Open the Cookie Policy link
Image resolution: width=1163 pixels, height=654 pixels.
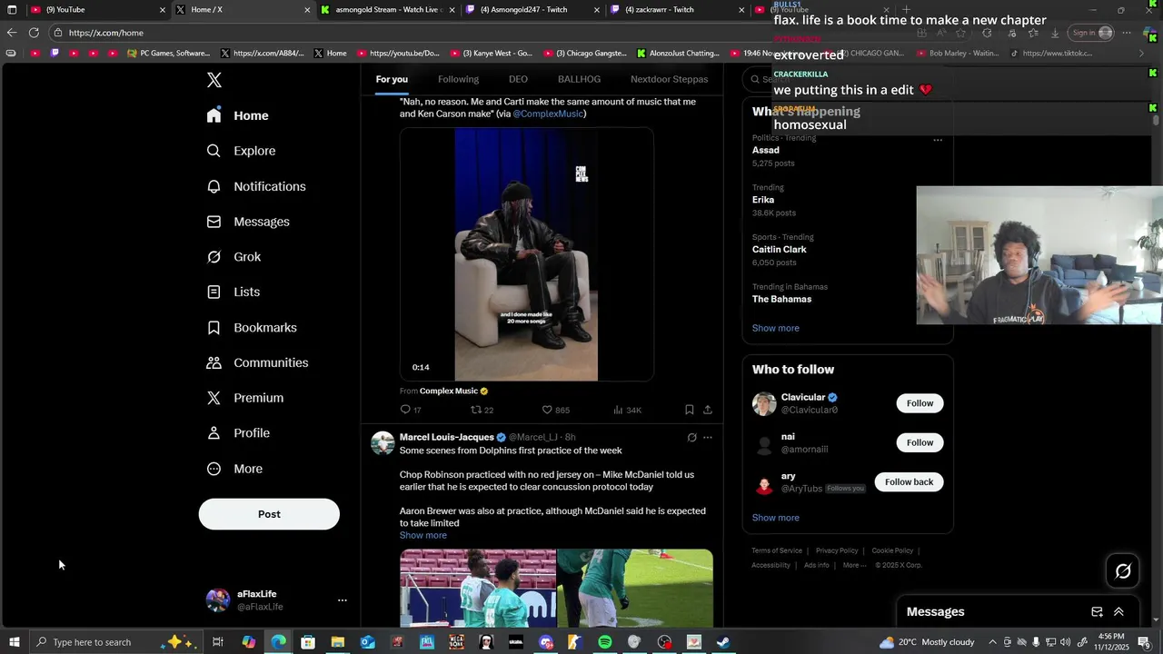(x=892, y=550)
